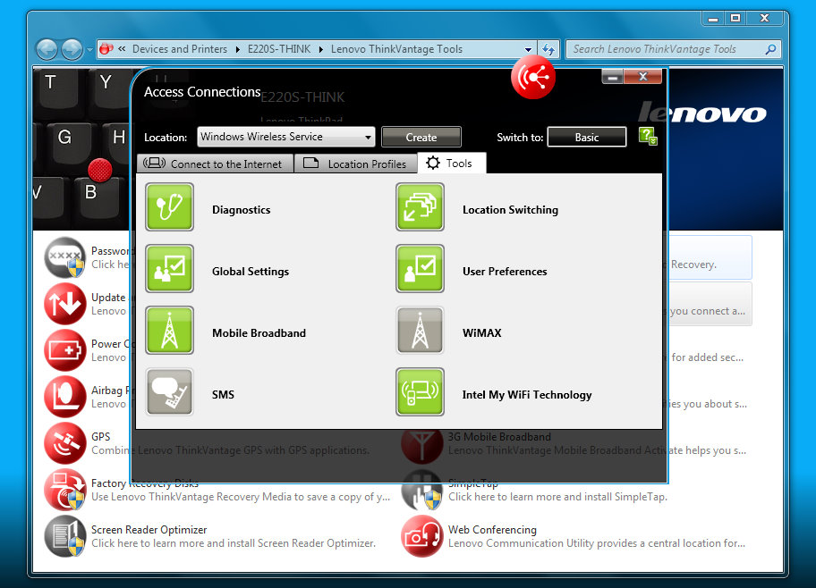Viewport: 816px width, 588px height.
Task: Click the Explorer Back arrow button
Action: tap(47, 49)
